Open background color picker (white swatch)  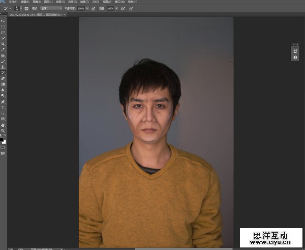point(5,143)
